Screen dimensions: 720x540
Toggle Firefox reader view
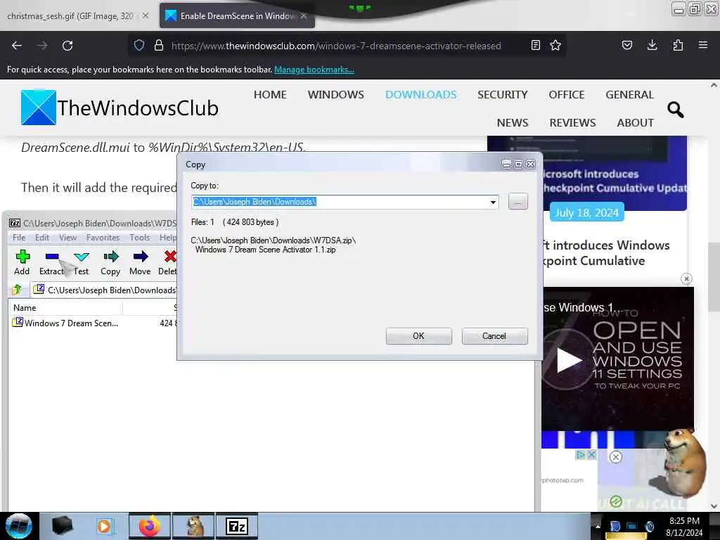pos(535,46)
